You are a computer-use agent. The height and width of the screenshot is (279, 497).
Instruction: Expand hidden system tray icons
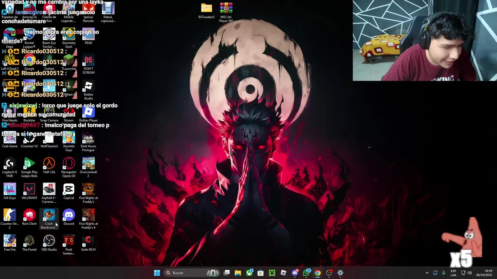pos(427,273)
